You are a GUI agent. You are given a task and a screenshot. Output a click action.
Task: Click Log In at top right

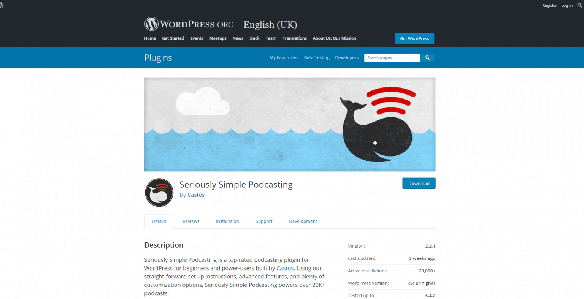pyautogui.click(x=567, y=5)
